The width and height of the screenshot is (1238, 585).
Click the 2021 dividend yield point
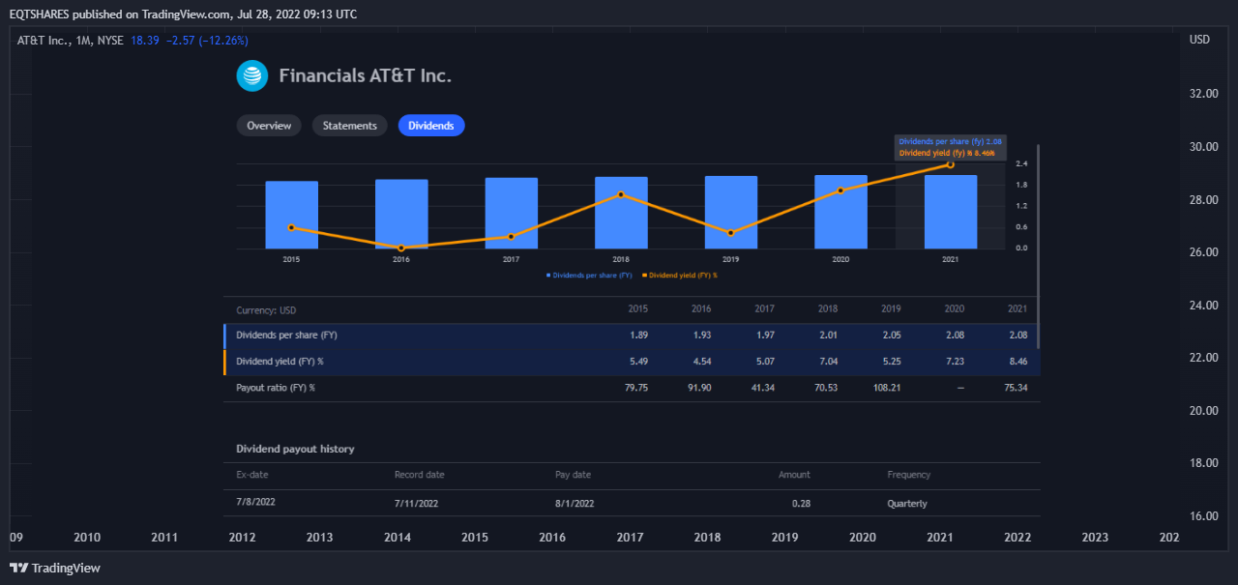click(x=951, y=164)
